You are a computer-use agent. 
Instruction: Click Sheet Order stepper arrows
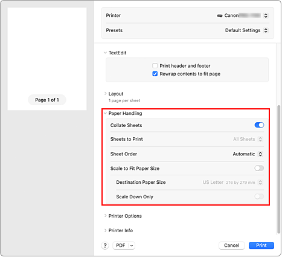[x=260, y=154]
